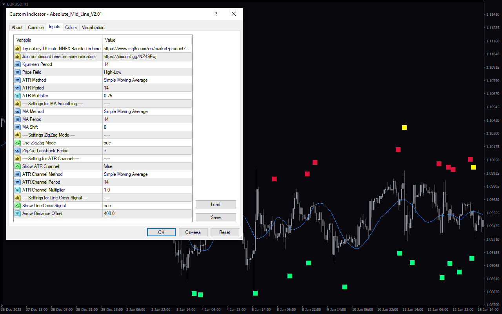Click the Reset button
502x314 pixels.
tap(225, 232)
